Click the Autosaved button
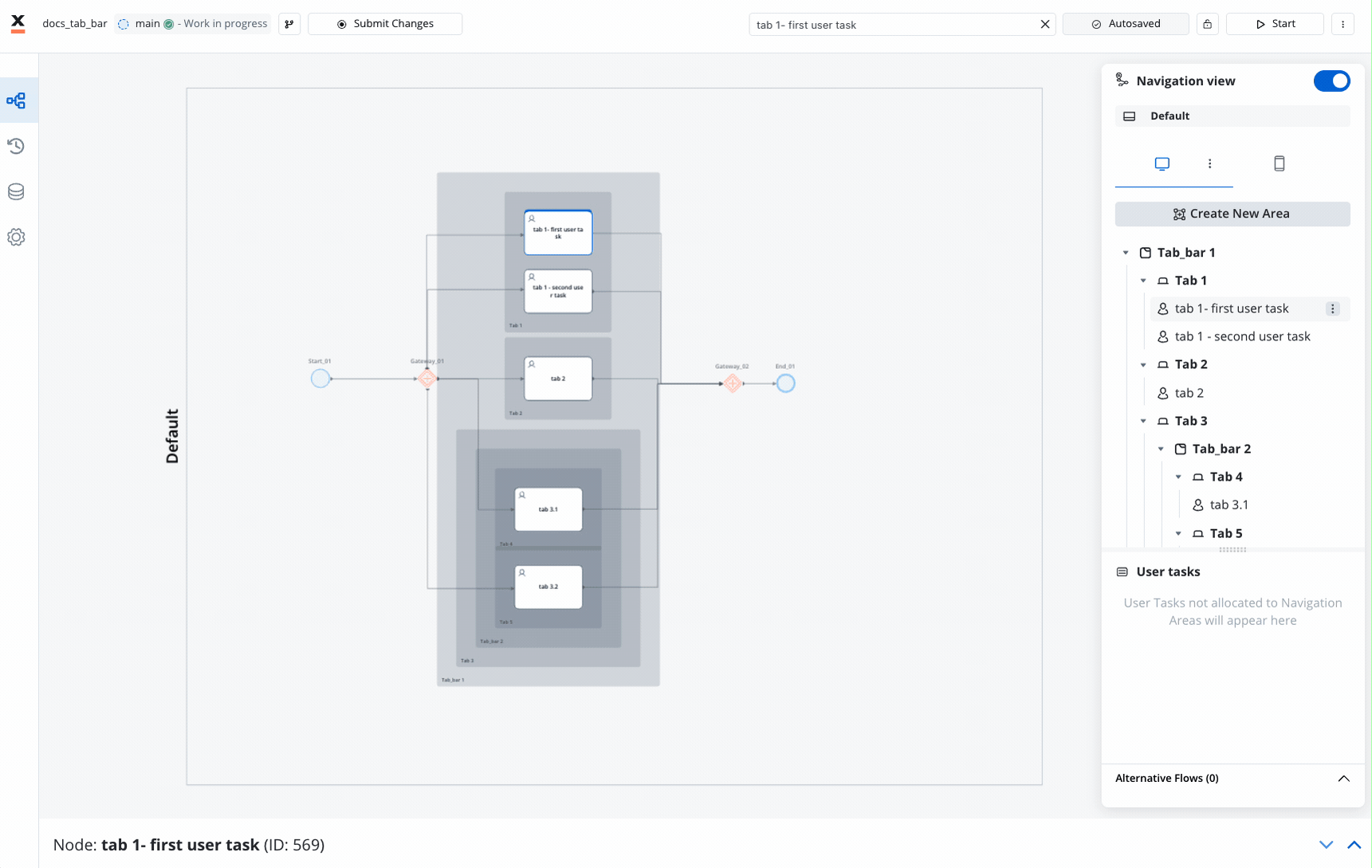The height and width of the screenshot is (868, 1372). pyautogui.click(x=1126, y=24)
